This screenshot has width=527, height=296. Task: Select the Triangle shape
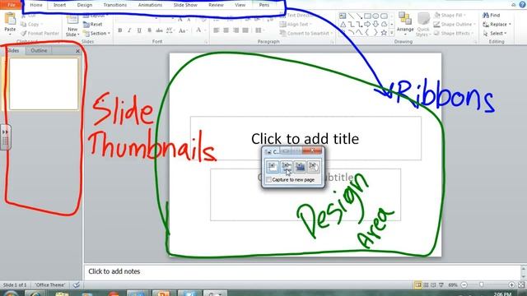343,24
